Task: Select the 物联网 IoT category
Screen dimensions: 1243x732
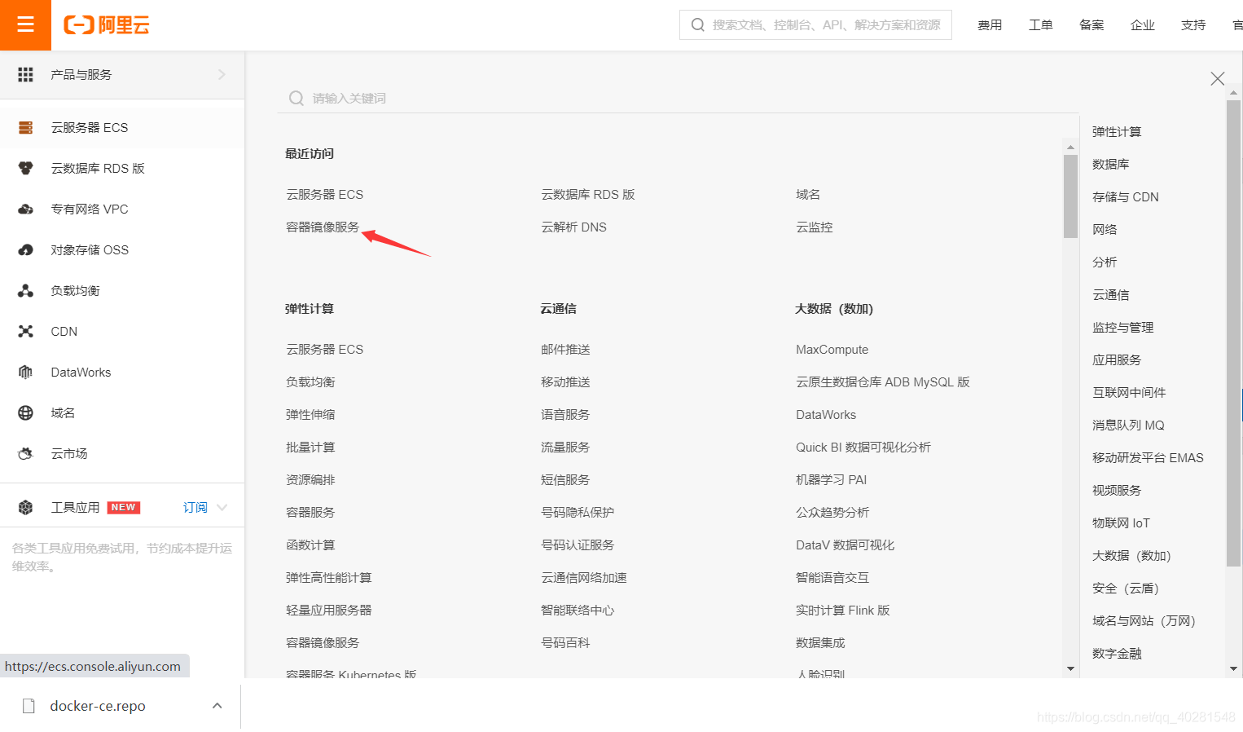Action: click(1121, 523)
